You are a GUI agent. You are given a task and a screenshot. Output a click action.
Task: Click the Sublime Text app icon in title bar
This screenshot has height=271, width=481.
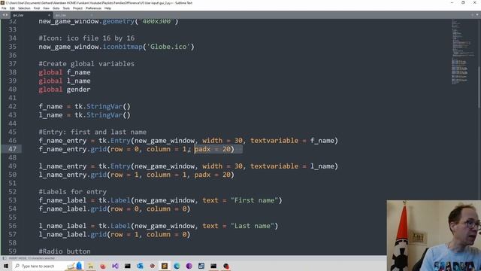point(2,3)
